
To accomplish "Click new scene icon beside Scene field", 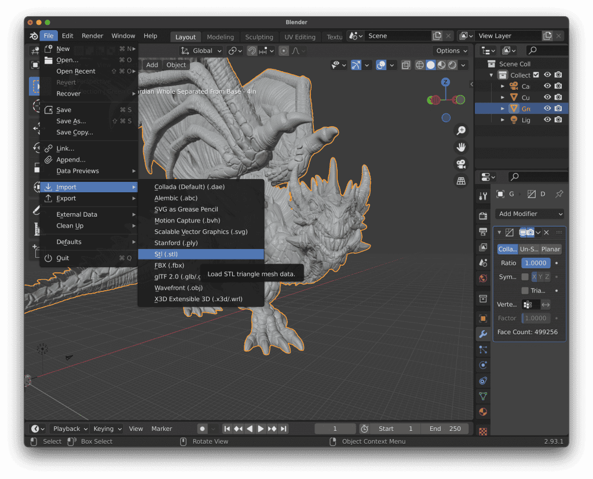I will [437, 36].
